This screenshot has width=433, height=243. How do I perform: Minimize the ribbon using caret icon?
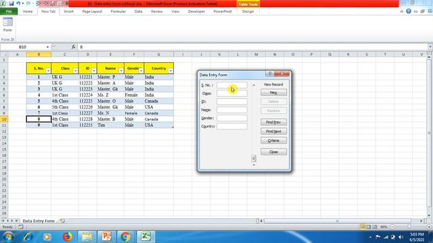[402, 11]
